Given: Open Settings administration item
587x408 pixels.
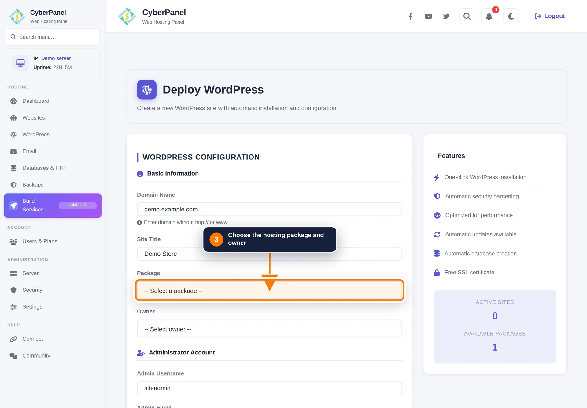Looking at the screenshot, I should (53, 307).
